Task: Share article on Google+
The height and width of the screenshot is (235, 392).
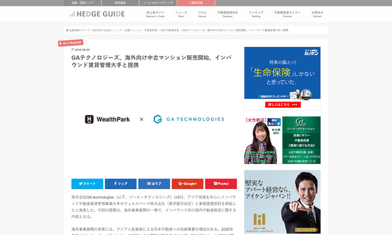Action: [x=187, y=183]
